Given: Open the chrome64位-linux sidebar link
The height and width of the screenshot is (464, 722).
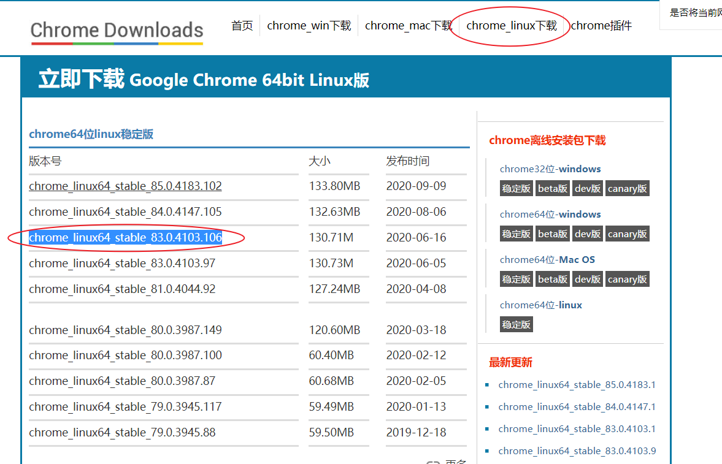Looking at the screenshot, I should coord(541,305).
